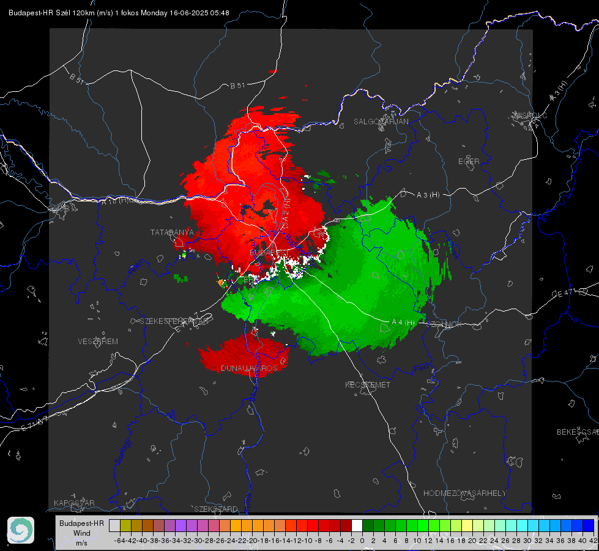Viewport: 599px width, 551px height.
Task: Click the A 3 (H) label below Eger
Action: 428,195
